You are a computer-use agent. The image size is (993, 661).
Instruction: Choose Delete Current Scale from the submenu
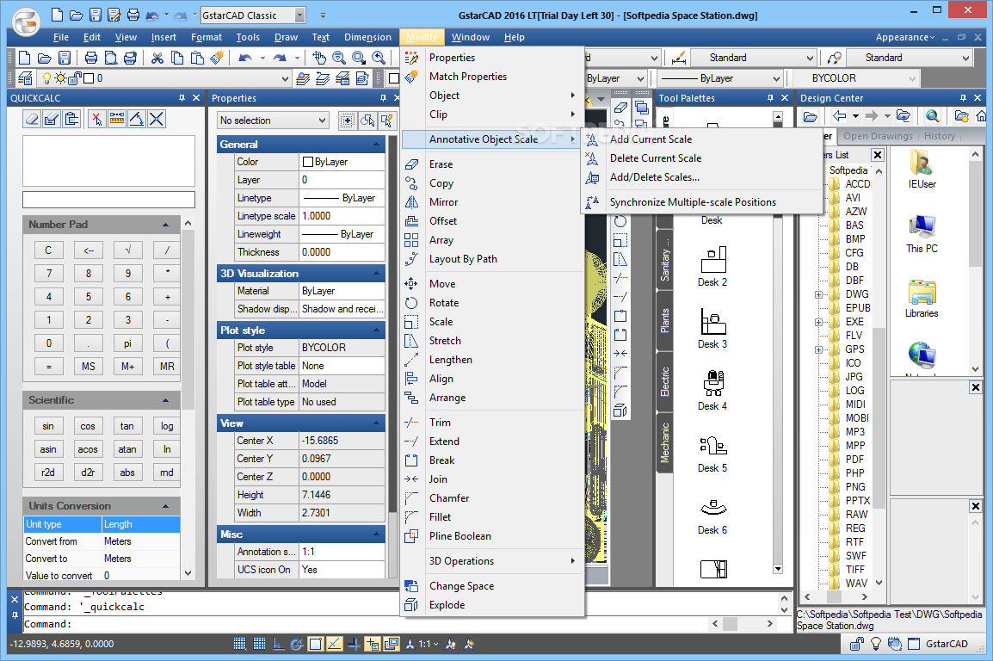tap(701, 158)
